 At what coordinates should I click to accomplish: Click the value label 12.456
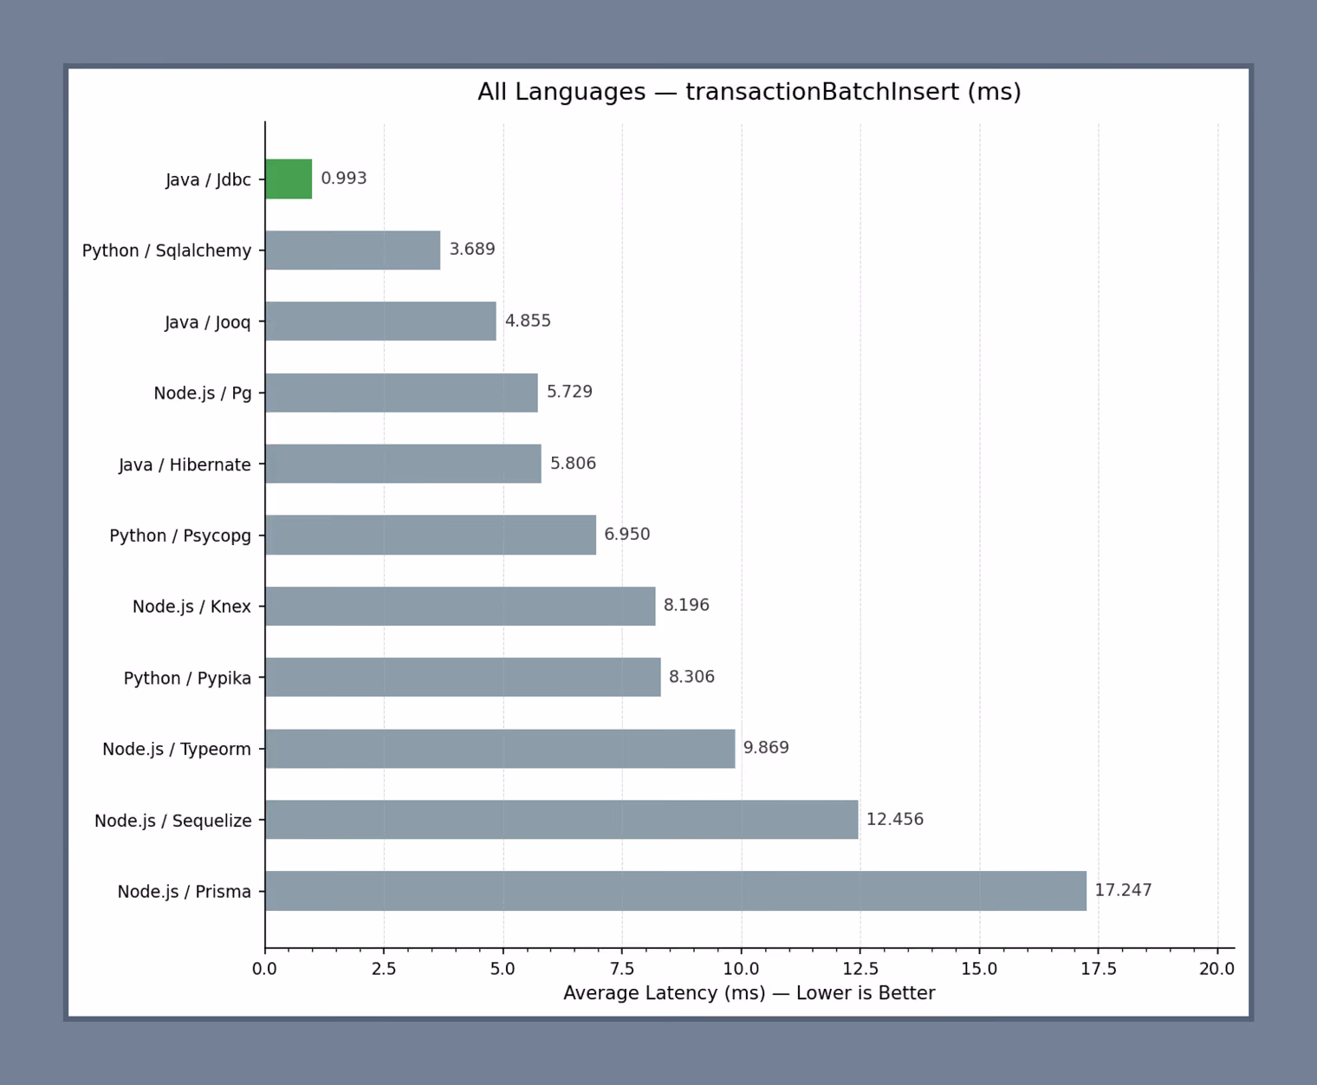pyautogui.click(x=895, y=820)
